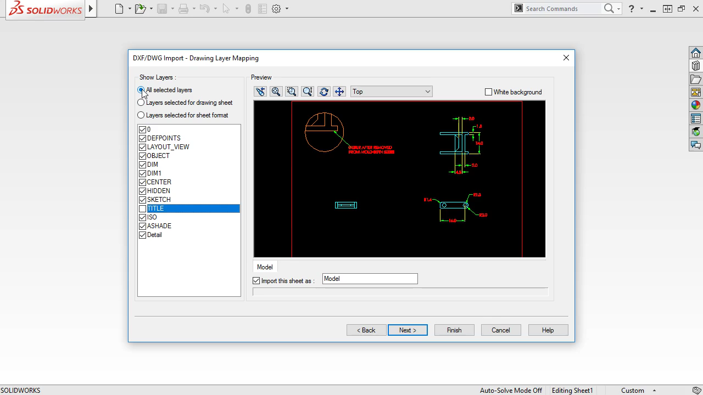Proceed with the Next button
703x395 pixels.
click(x=408, y=330)
